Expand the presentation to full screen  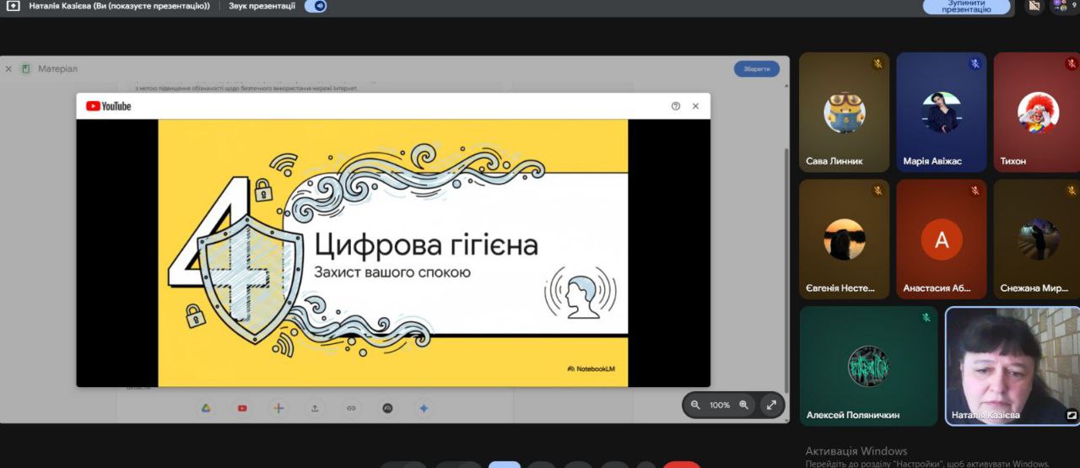coord(770,405)
